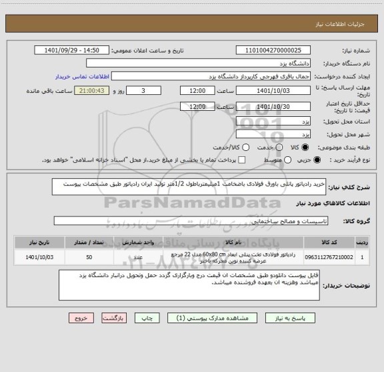Click the تاریخ نیاز column header
This screenshot has width=384, height=372.
coord(39,242)
